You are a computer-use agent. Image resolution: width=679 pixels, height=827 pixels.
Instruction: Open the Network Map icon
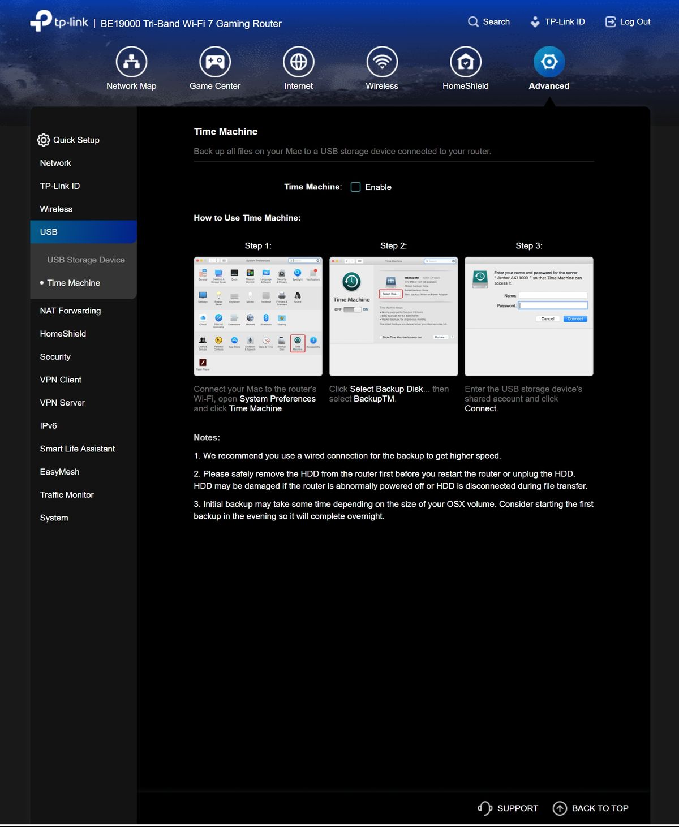131,62
